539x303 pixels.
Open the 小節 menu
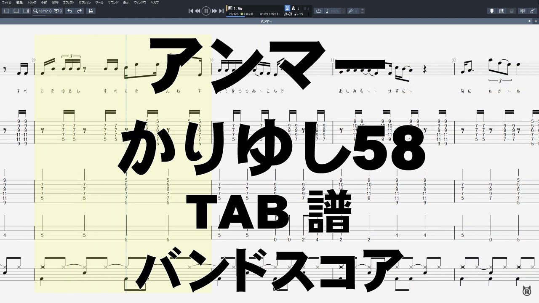point(44,3)
